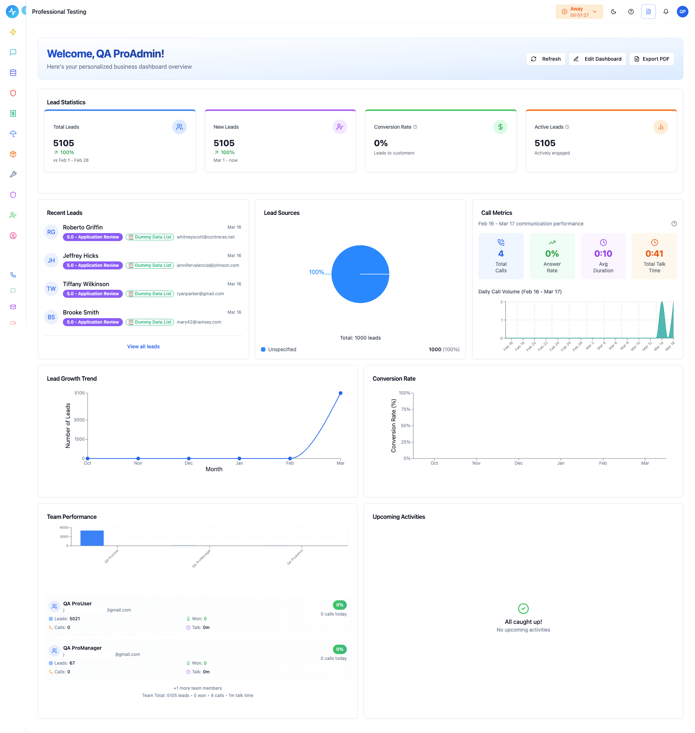The image size is (695, 733).
Task: Open the database sidebar icon
Action: point(13,73)
